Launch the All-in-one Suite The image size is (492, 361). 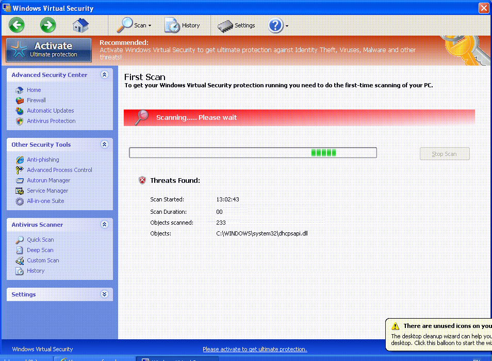pos(47,201)
